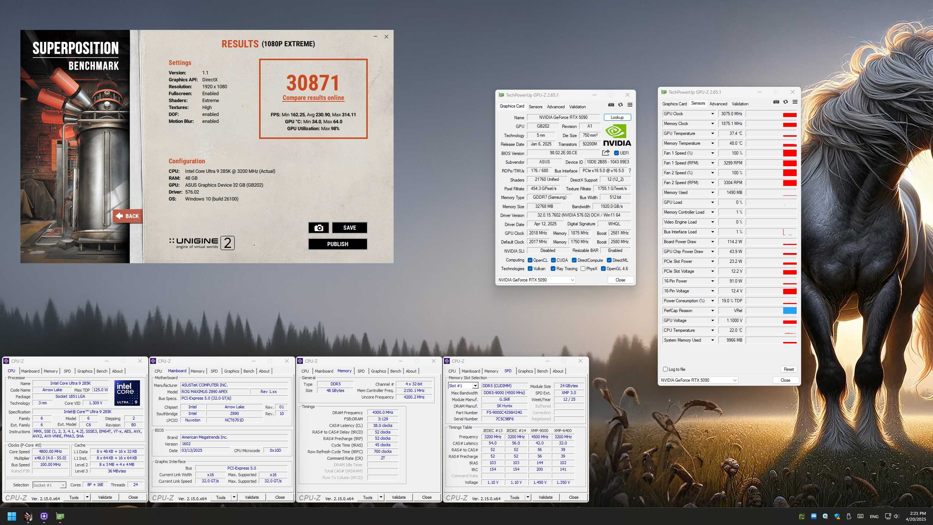This screenshot has width=933, height=525.
Task: Click the Lookup button in GPU-Z
Action: click(x=617, y=117)
